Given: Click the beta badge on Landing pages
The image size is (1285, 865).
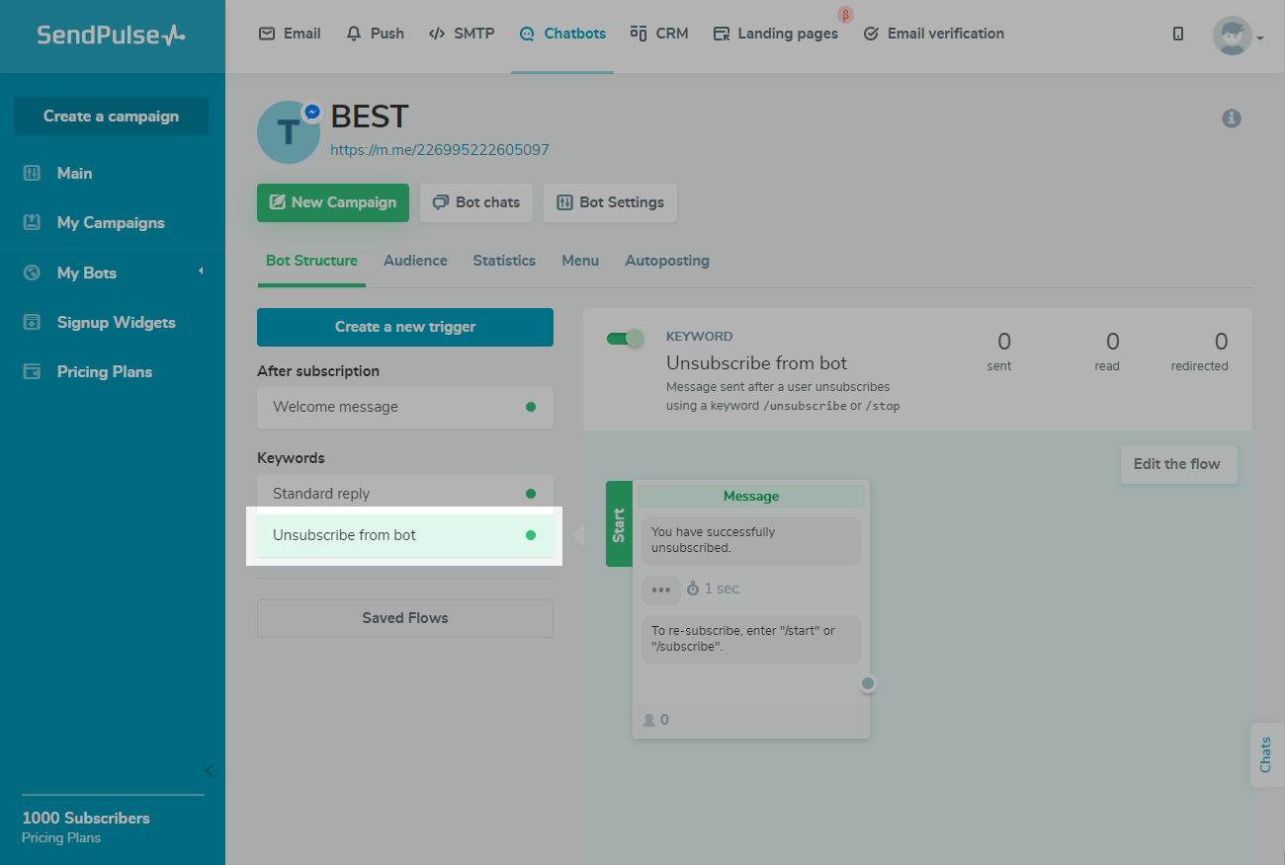Looking at the screenshot, I should (x=845, y=15).
